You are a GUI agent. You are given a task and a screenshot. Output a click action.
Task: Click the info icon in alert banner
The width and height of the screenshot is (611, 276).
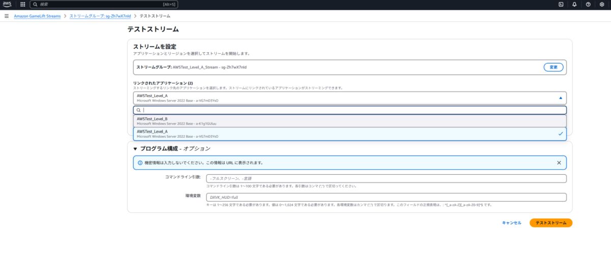[x=140, y=163]
